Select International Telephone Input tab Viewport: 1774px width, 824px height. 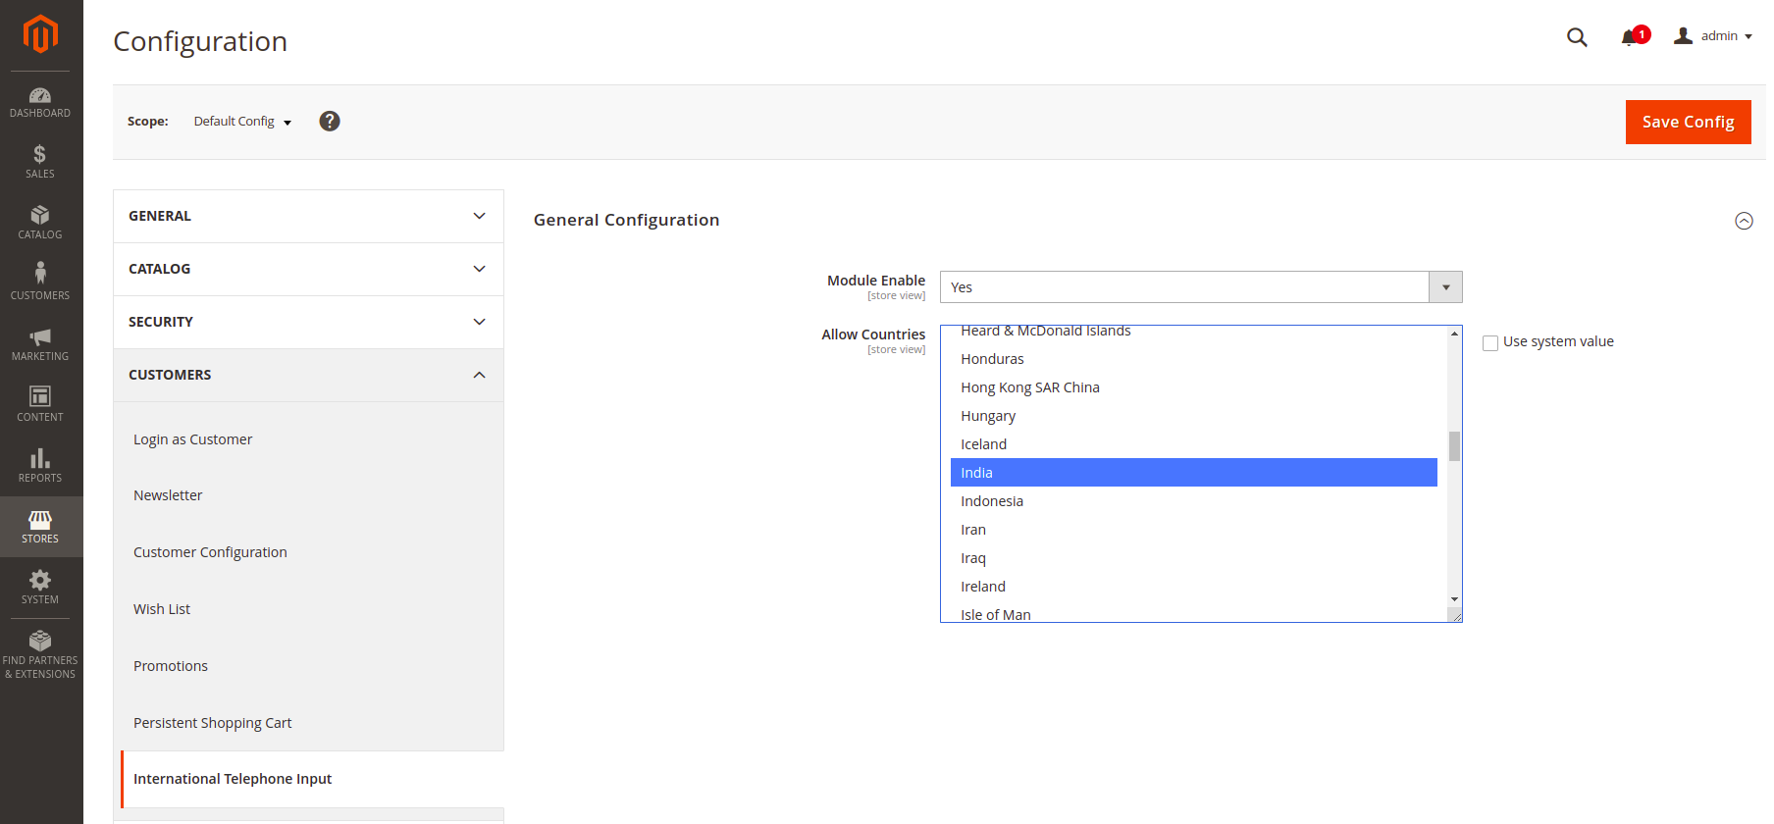[312, 779]
